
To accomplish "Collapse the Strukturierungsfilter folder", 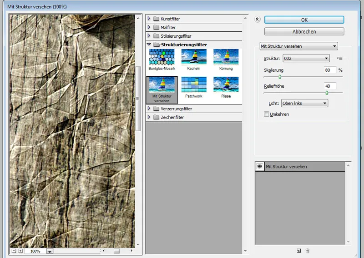I will point(149,44).
